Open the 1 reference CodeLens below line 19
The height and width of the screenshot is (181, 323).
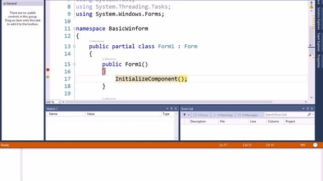(109, 99)
